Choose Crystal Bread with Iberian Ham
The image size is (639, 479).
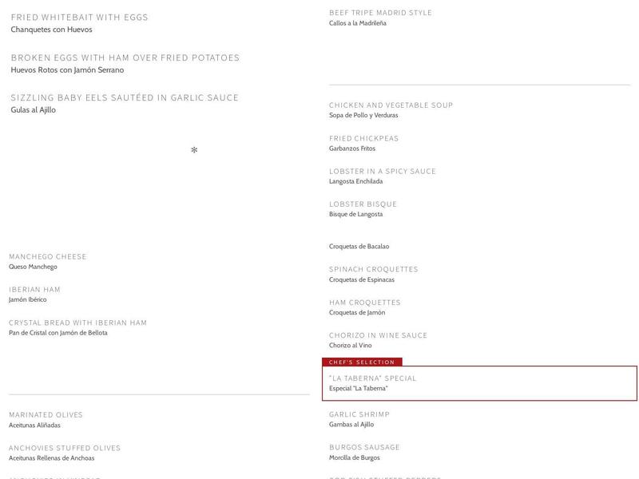(x=78, y=323)
